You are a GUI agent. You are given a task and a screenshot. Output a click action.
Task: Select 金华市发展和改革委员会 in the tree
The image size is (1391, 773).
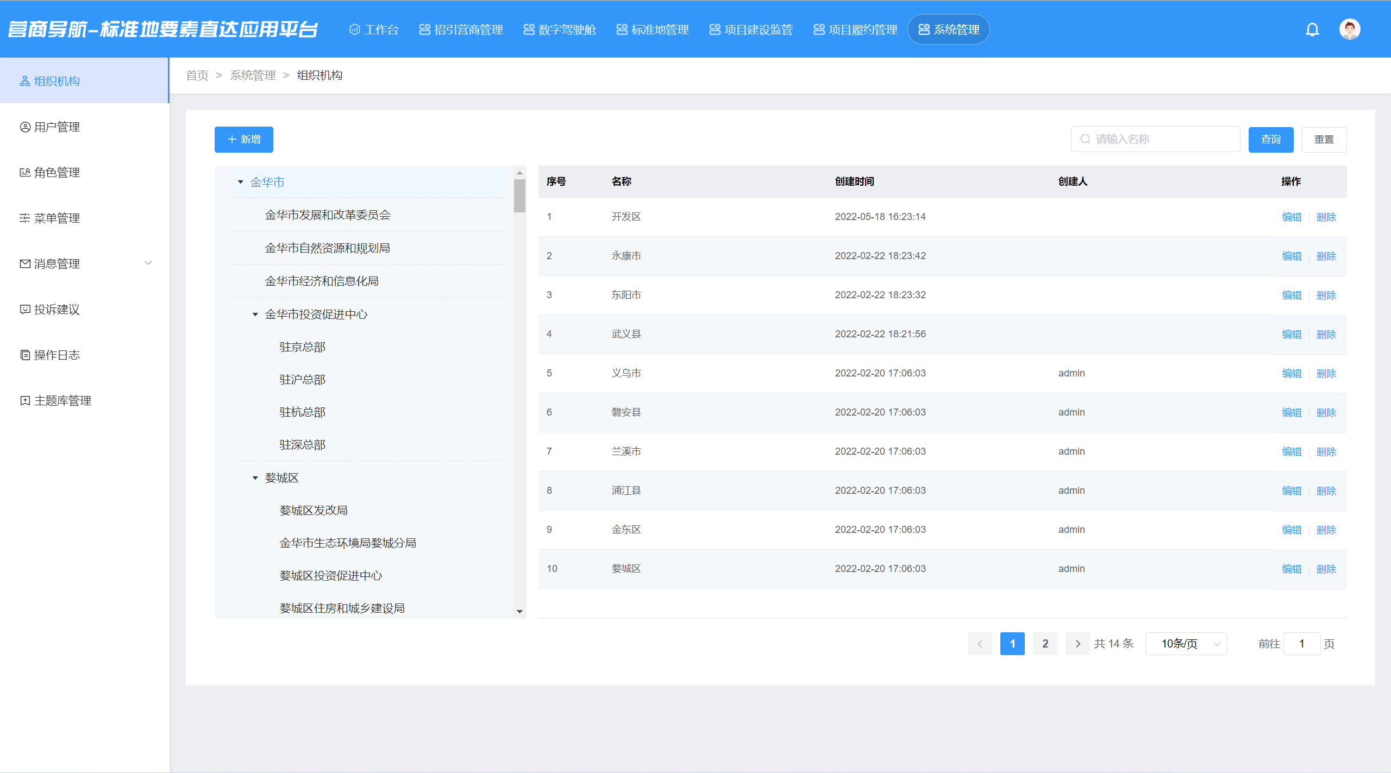pos(328,215)
